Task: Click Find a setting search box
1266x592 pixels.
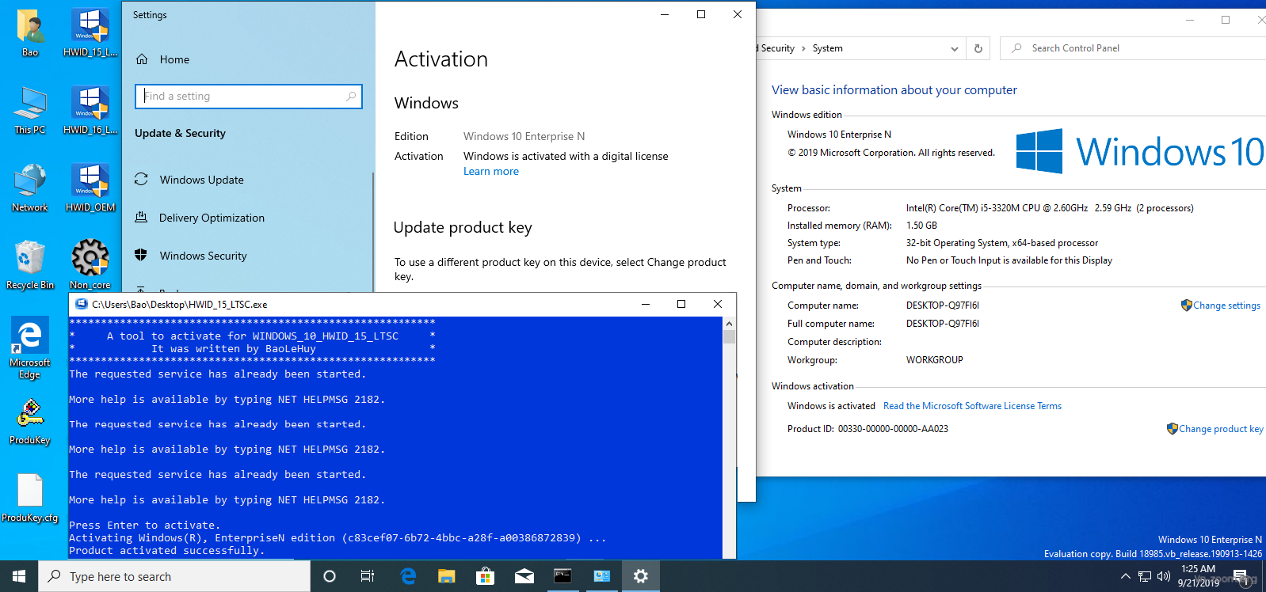Action: coord(249,96)
